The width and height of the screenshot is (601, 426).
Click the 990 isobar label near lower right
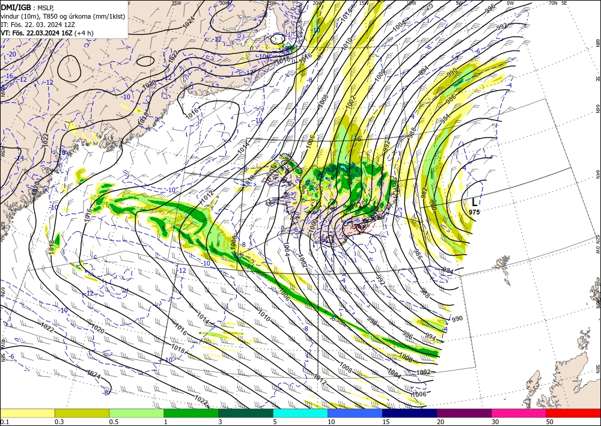tap(457, 318)
